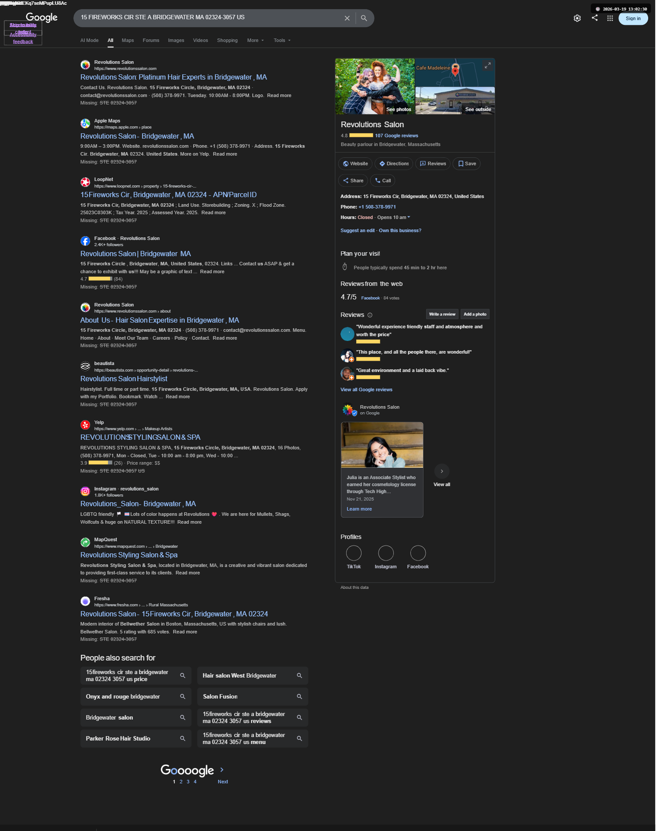Click the LoopNet favicon
The width and height of the screenshot is (663, 831).
click(86, 182)
